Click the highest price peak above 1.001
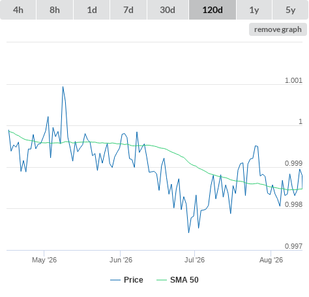Viewport: 309px width, 297px height. click(63, 87)
